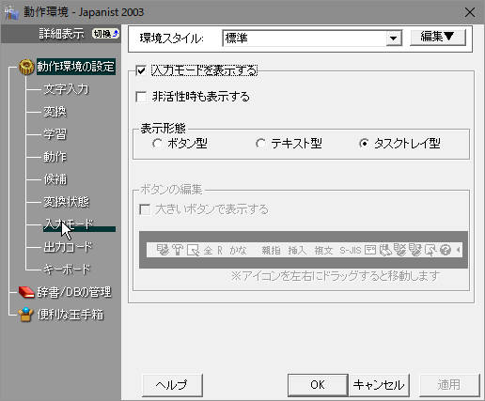Select 辞書/DBの管理 in tree

click(x=74, y=292)
